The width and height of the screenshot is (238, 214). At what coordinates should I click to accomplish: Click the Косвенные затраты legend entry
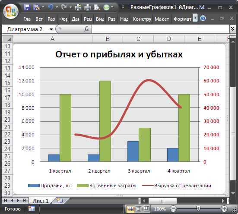[107, 186]
